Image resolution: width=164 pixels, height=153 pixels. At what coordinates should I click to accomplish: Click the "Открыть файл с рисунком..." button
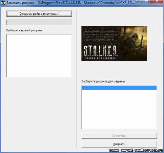click(39, 14)
